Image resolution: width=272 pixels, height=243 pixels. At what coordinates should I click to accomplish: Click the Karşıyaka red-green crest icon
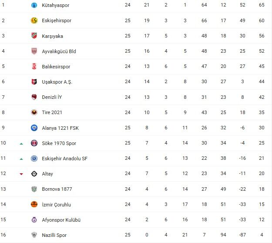34,36
